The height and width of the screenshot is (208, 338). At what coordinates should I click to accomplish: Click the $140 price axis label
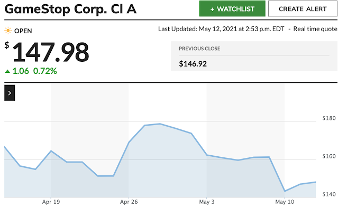click(x=329, y=194)
